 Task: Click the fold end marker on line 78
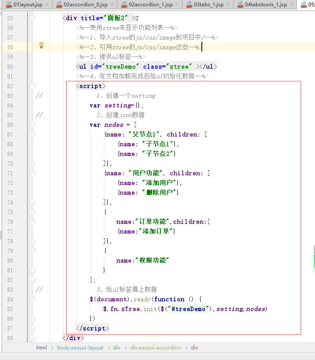click(33, 241)
